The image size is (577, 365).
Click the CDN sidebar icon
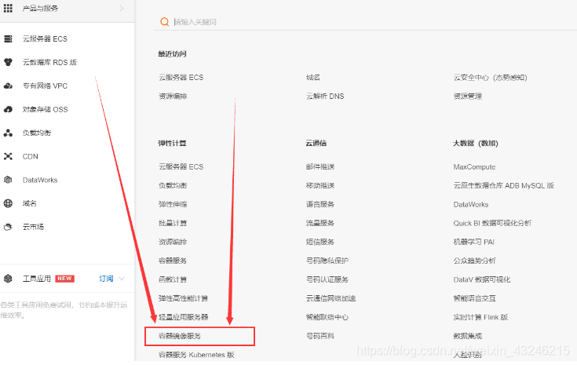(x=8, y=156)
